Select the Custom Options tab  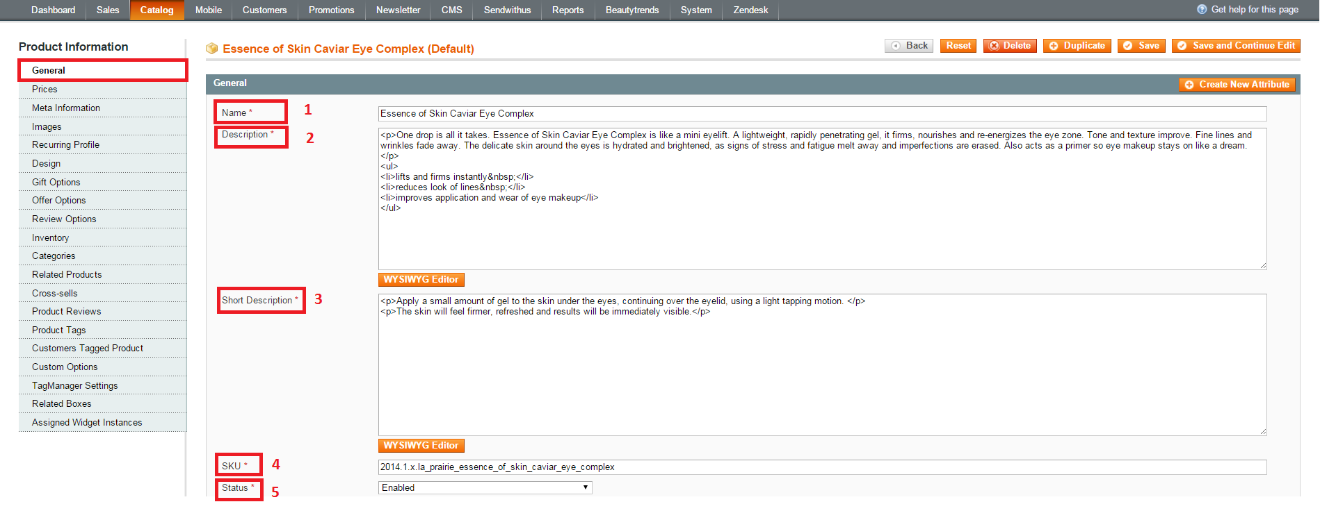pyautogui.click(x=103, y=367)
